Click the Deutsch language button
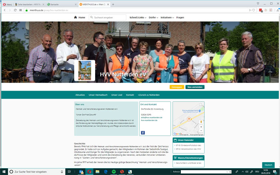 (268, 165)
